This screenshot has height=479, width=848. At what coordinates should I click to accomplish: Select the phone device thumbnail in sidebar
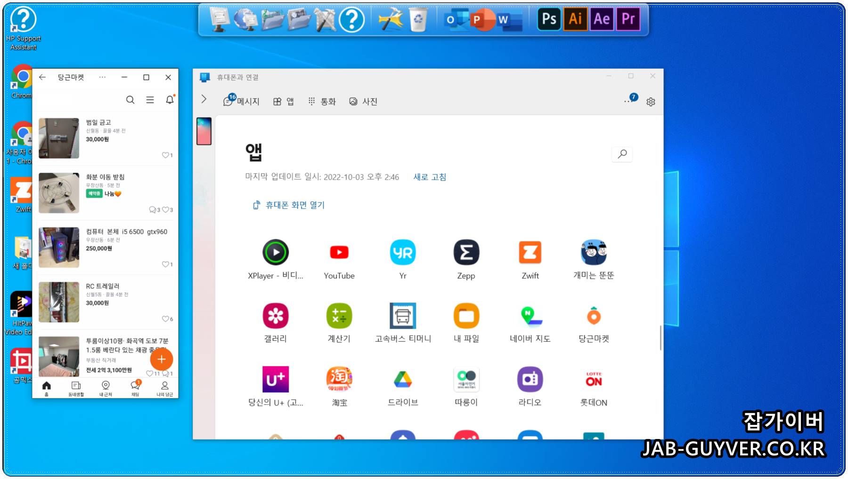204,131
